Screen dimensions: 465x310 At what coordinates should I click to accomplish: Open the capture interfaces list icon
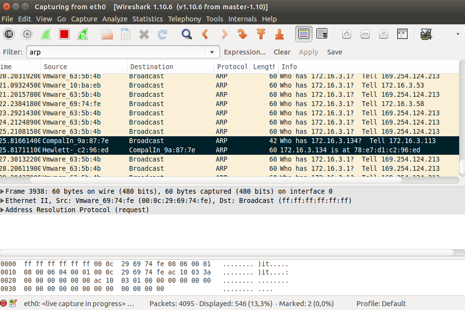pos(9,34)
